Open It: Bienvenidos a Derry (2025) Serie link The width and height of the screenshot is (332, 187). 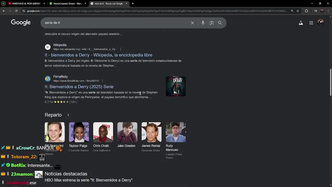(79, 87)
